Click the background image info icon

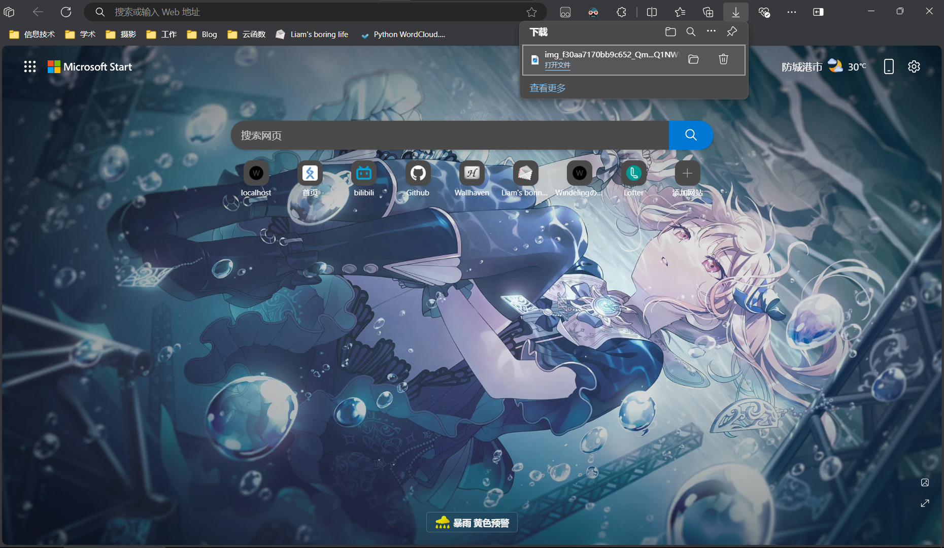925,483
